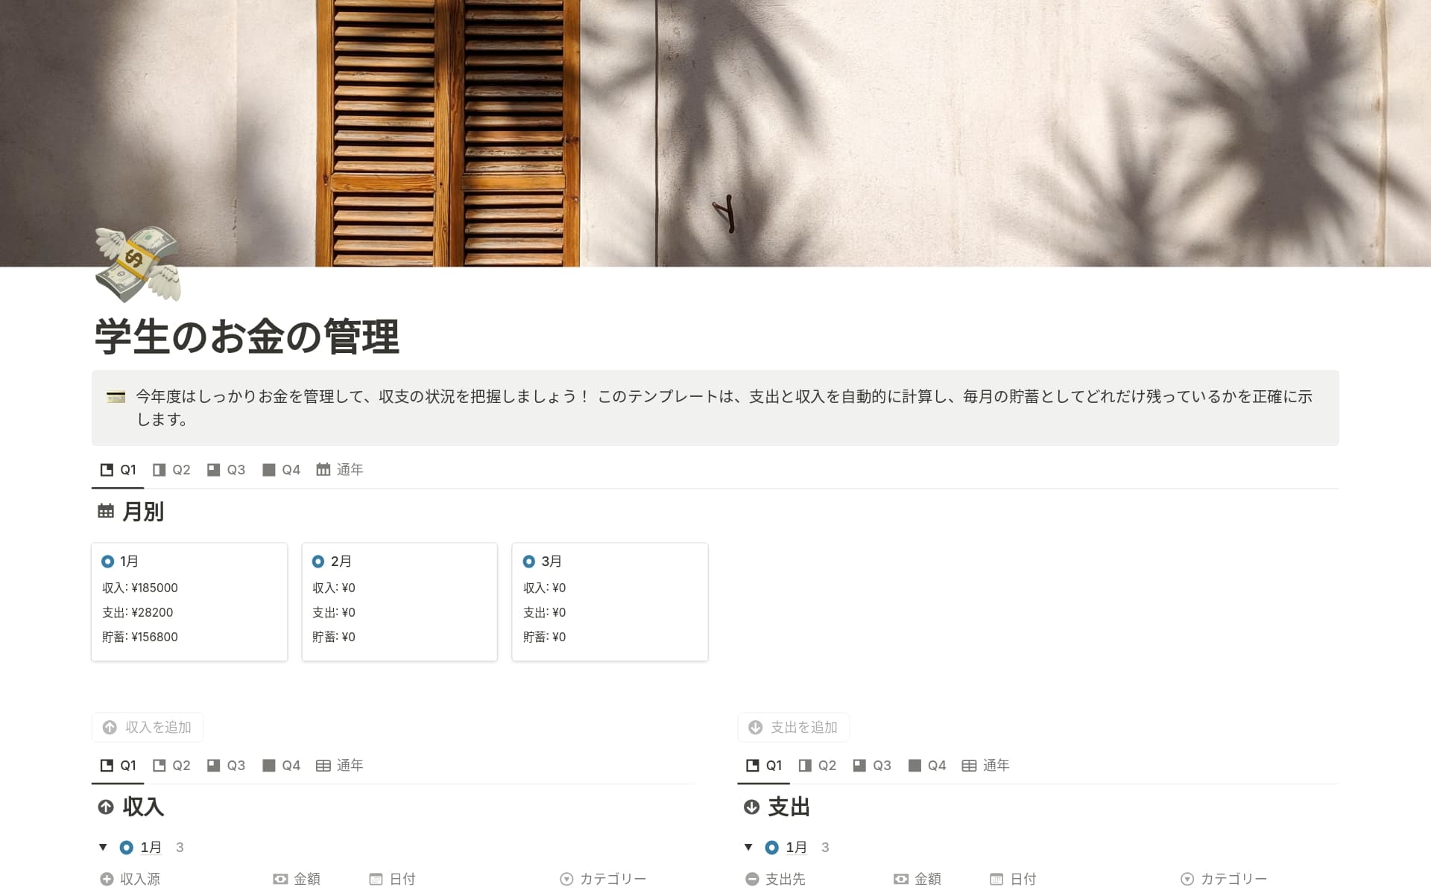Select Q3 tab in the income database

pyautogui.click(x=226, y=765)
